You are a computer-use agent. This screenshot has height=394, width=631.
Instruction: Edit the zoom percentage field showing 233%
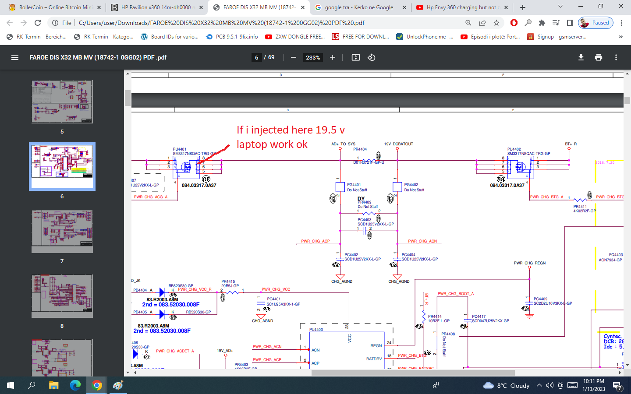[x=313, y=57]
